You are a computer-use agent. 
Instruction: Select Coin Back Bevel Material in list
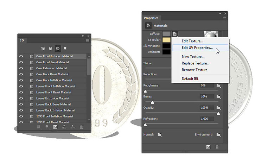(52, 74)
